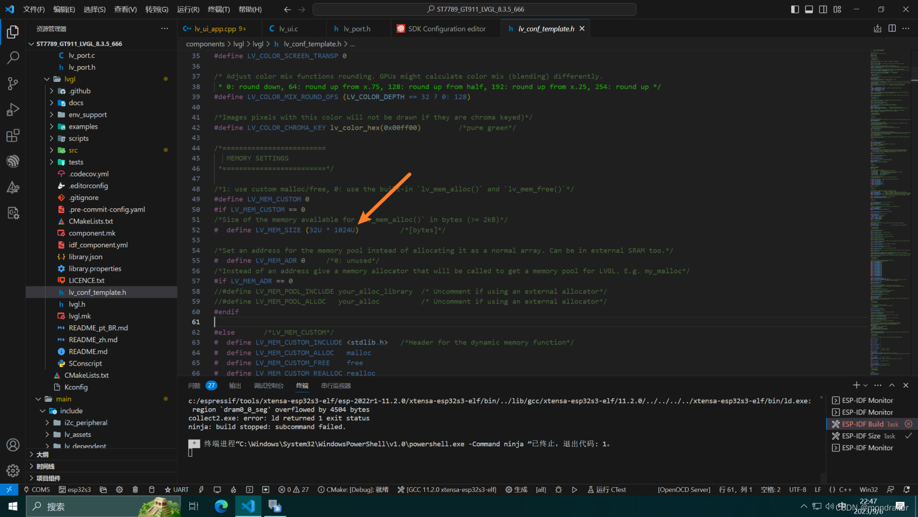Open ESP-IDF monitor device icon
The width and height of the screenshot is (918, 517).
(217, 490)
